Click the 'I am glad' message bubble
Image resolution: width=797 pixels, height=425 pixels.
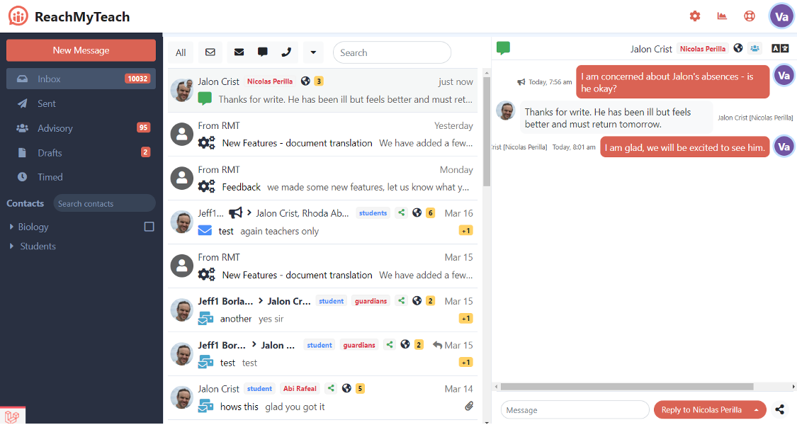(684, 147)
